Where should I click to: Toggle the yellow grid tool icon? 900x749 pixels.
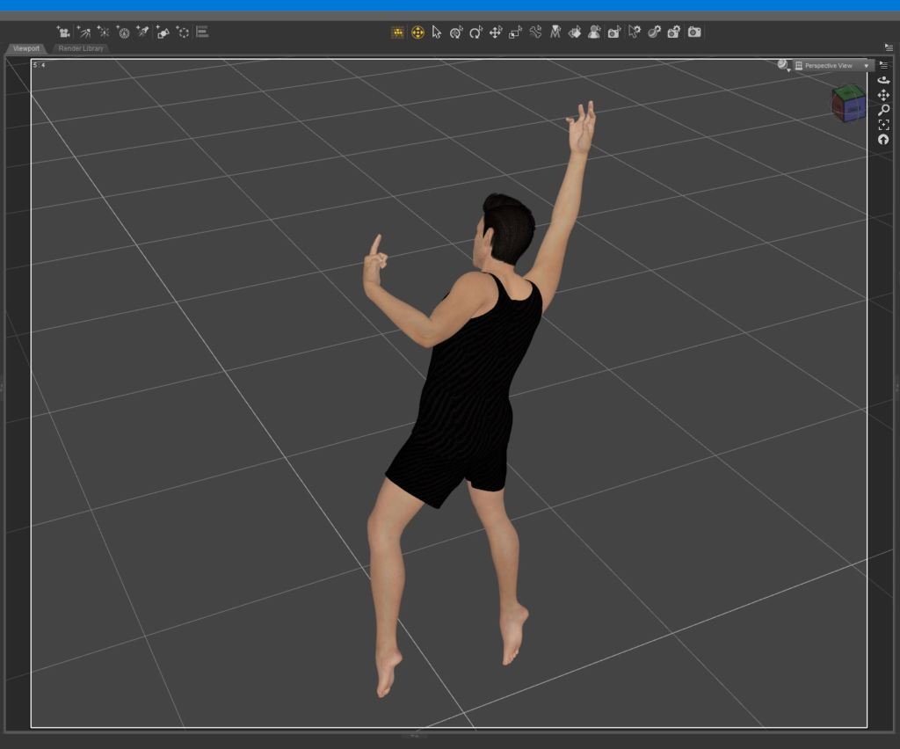pos(398,33)
